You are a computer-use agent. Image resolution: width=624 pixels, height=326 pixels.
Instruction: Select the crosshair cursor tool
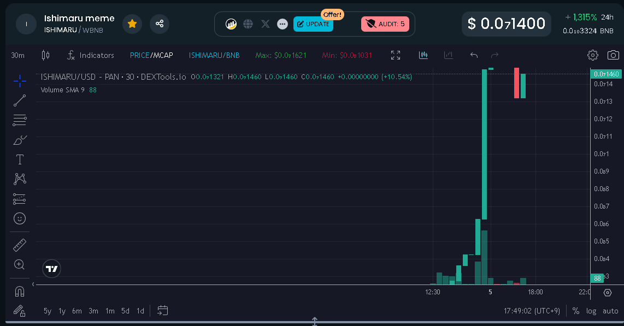(20, 81)
